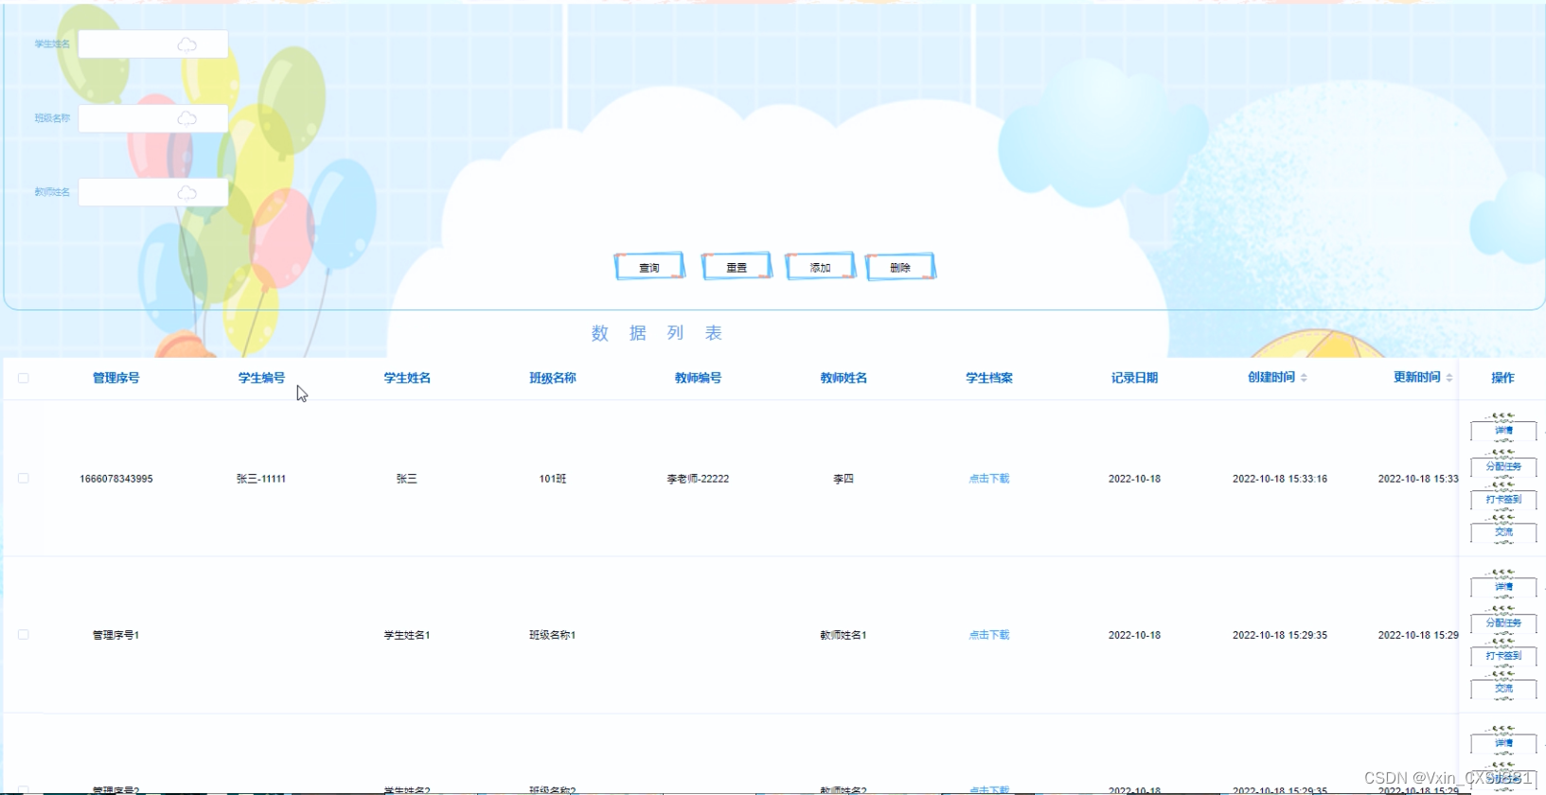Image resolution: width=1546 pixels, height=795 pixels.
Task: Click the 班级名称 column header
Action: point(553,378)
